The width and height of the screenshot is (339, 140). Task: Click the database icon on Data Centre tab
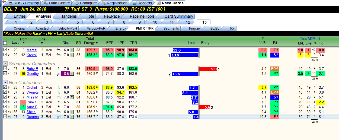tap(46, 3)
